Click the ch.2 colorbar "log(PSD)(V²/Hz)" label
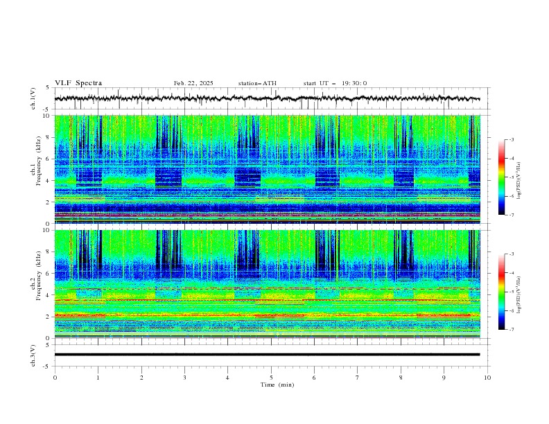This screenshot has width=549, height=424. (x=519, y=295)
